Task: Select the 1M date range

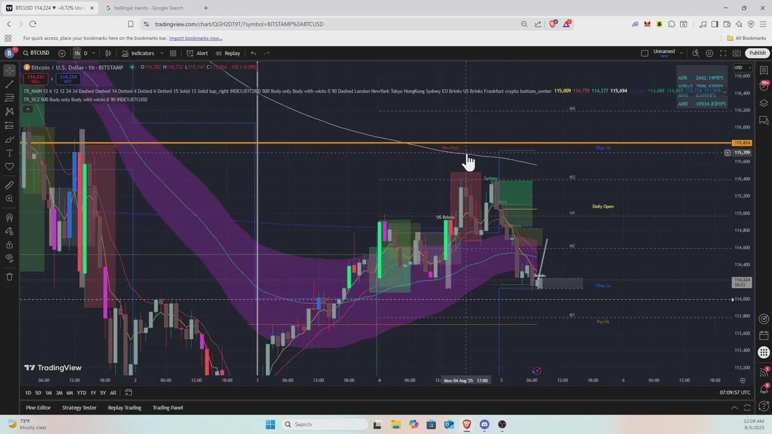Action: coord(49,392)
